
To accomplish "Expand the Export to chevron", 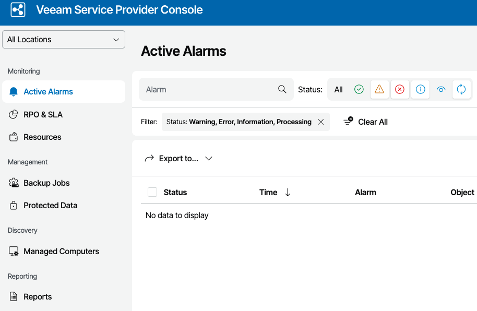I will [x=208, y=159].
